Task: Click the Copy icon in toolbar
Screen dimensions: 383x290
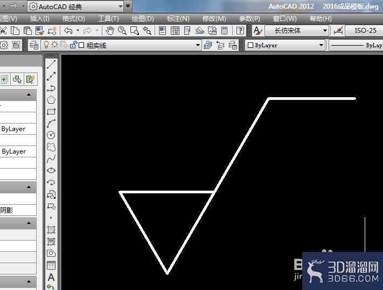Action: click(16, 31)
